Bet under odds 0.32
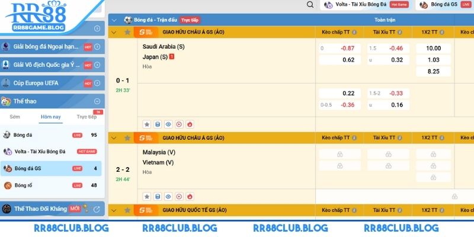This screenshot has width=474, height=237. point(388,60)
